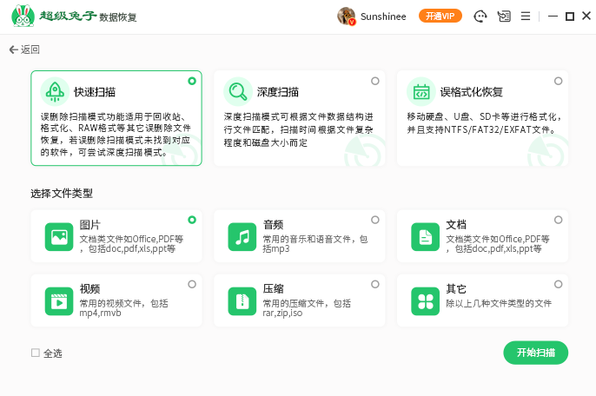Open the Sunshinee user avatar
596x396 pixels.
point(347,16)
